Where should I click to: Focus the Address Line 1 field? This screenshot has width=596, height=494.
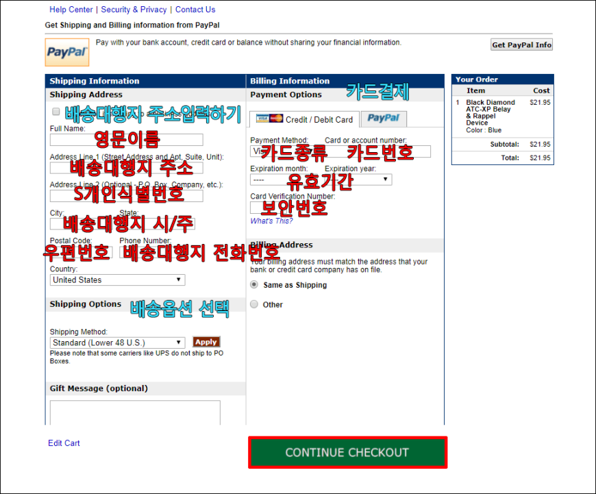point(127,168)
